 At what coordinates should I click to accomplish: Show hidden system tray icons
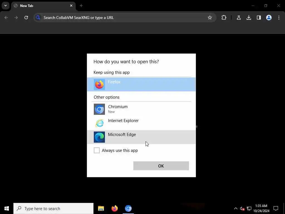pos(235,208)
